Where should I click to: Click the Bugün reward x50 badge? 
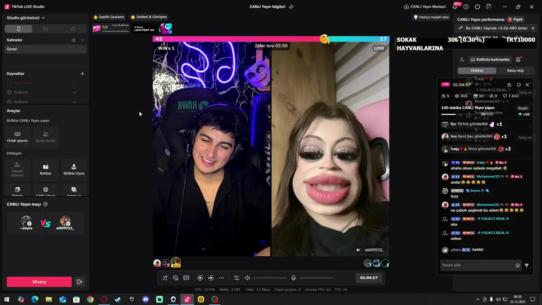[523, 111]
